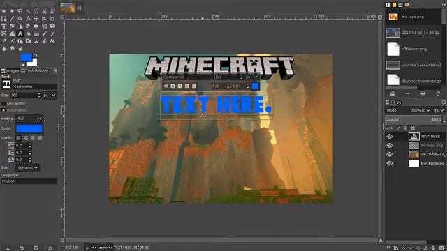The height and width of the screenshot is (251, 447).
Task: Clear style of selected text
Action: (x=166, y=86)
